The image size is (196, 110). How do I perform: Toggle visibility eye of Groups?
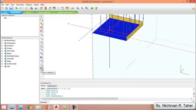coord(5,48)
